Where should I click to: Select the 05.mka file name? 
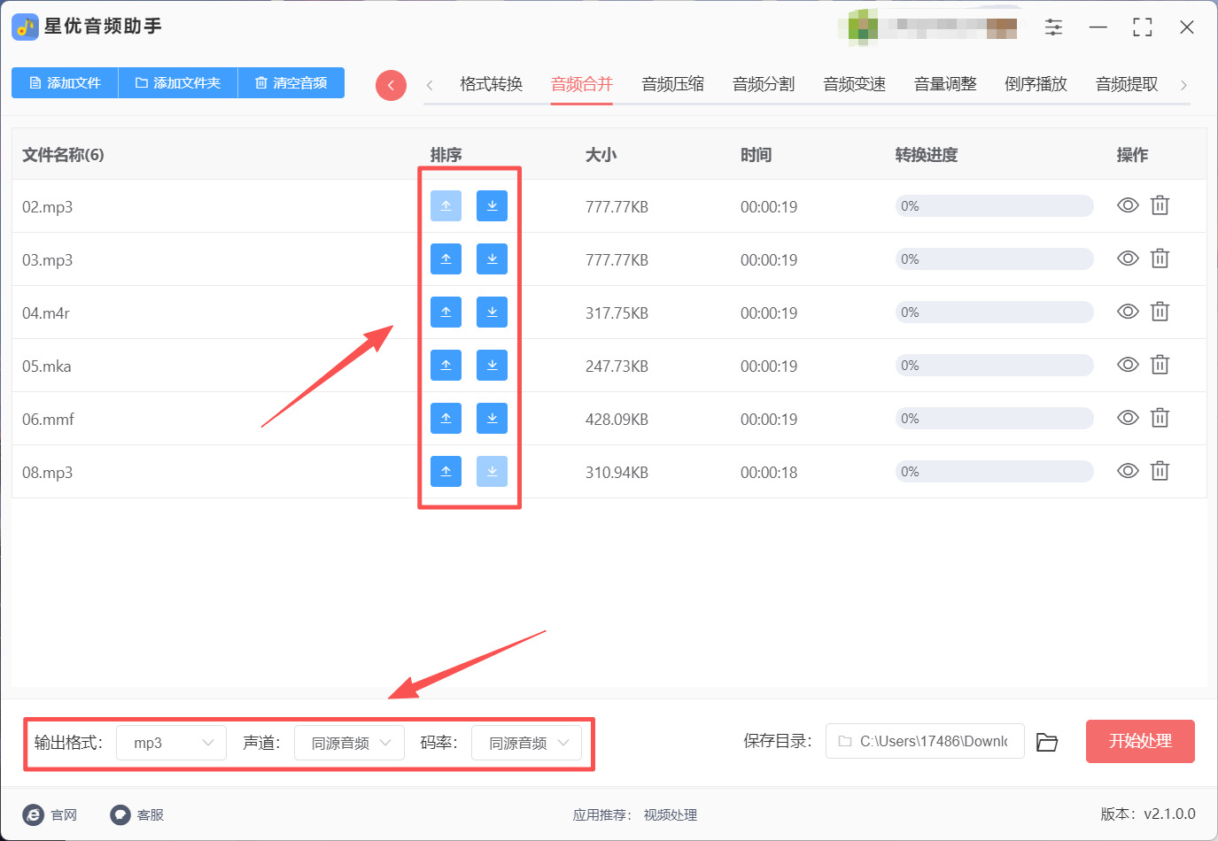point(47,366)
